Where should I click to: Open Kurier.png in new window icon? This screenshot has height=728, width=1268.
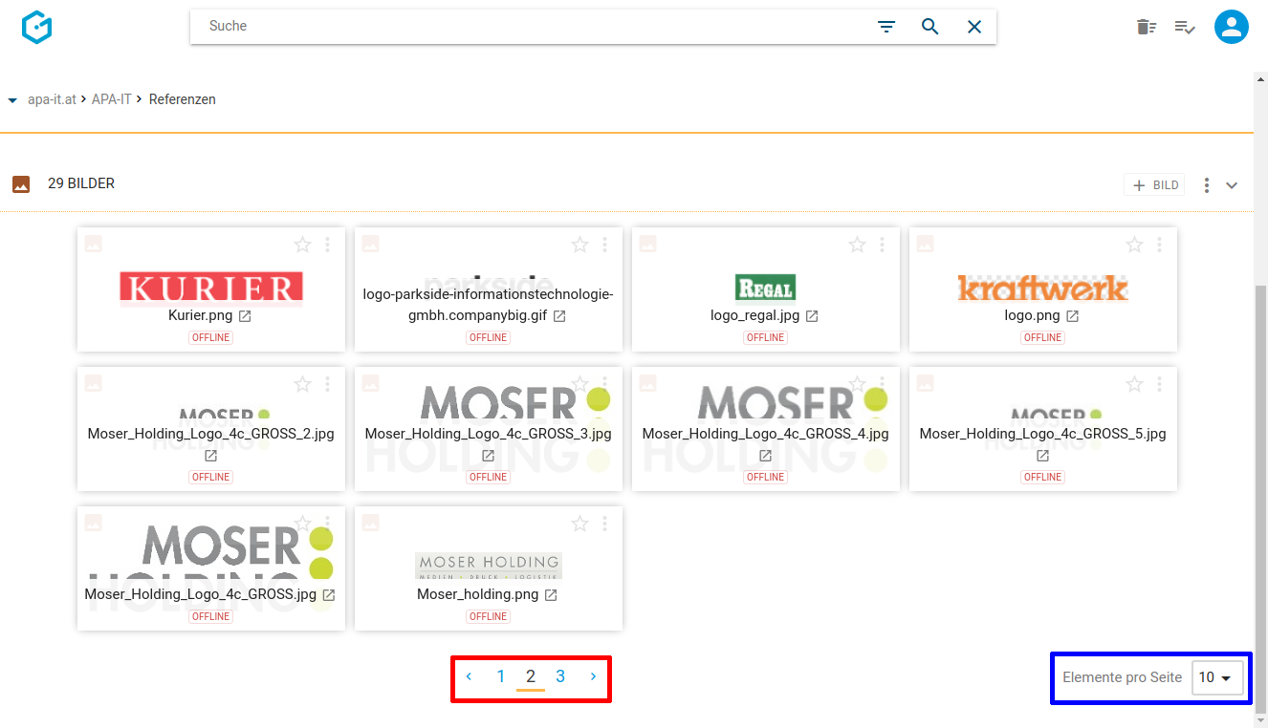coord(245,316)
